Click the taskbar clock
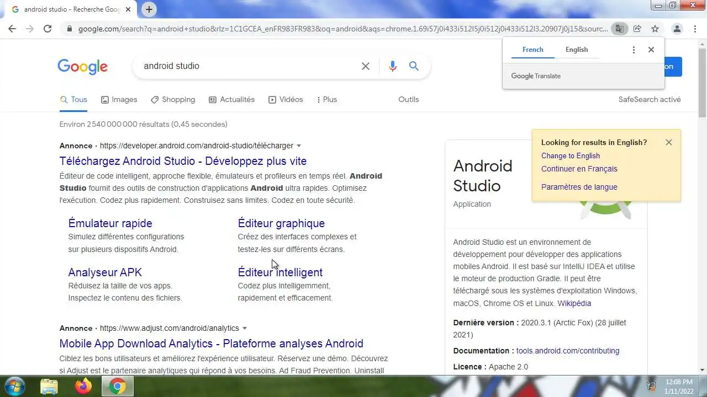 (679, 386)
